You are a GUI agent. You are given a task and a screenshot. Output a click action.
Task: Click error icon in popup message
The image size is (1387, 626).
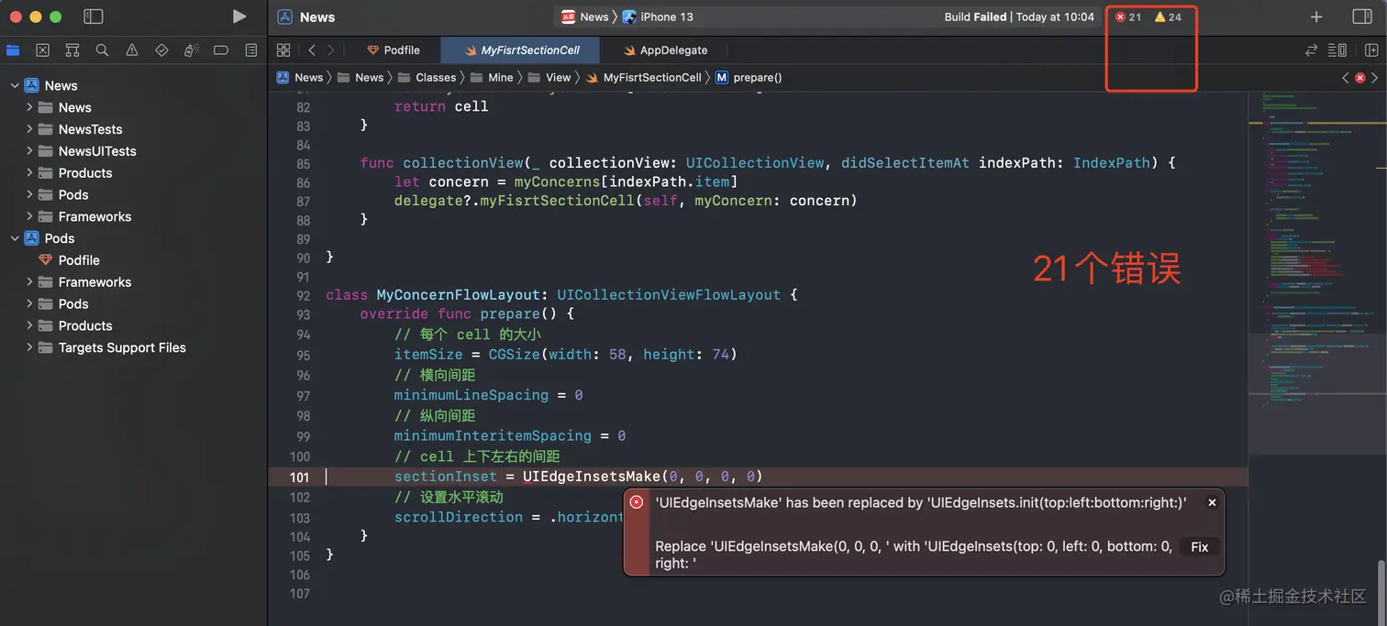click(x=637, y=502)
